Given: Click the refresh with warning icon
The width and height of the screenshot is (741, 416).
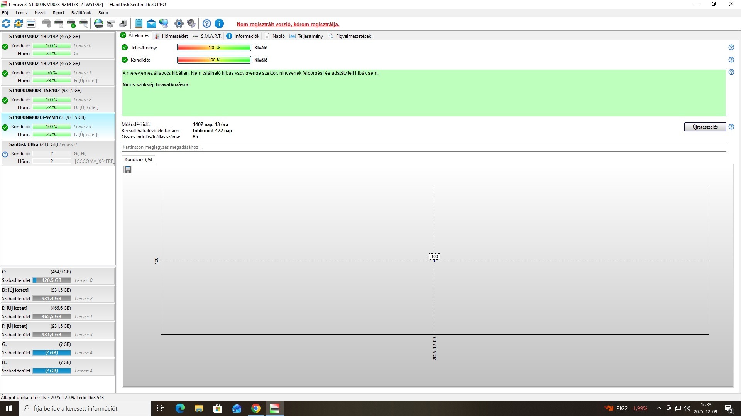Looking at the screenshot, I should (19, 24).
